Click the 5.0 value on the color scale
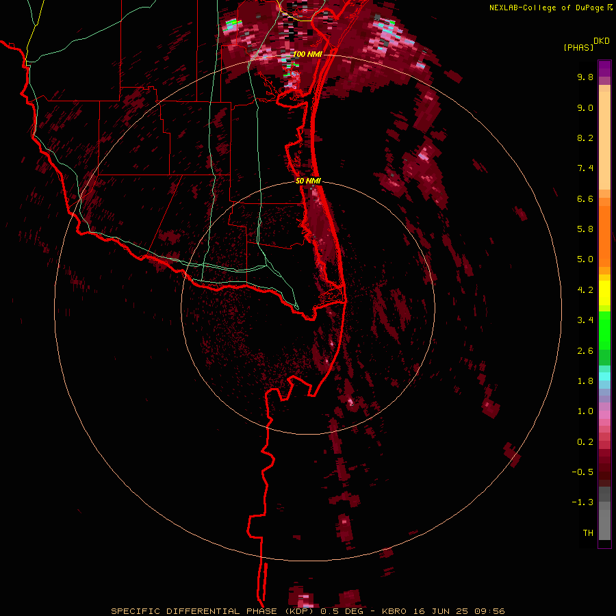Viewport: 616px width, 616px height. 585,259
